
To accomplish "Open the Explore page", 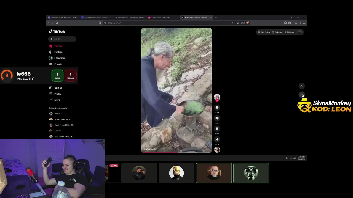I will tap(56, 52).
